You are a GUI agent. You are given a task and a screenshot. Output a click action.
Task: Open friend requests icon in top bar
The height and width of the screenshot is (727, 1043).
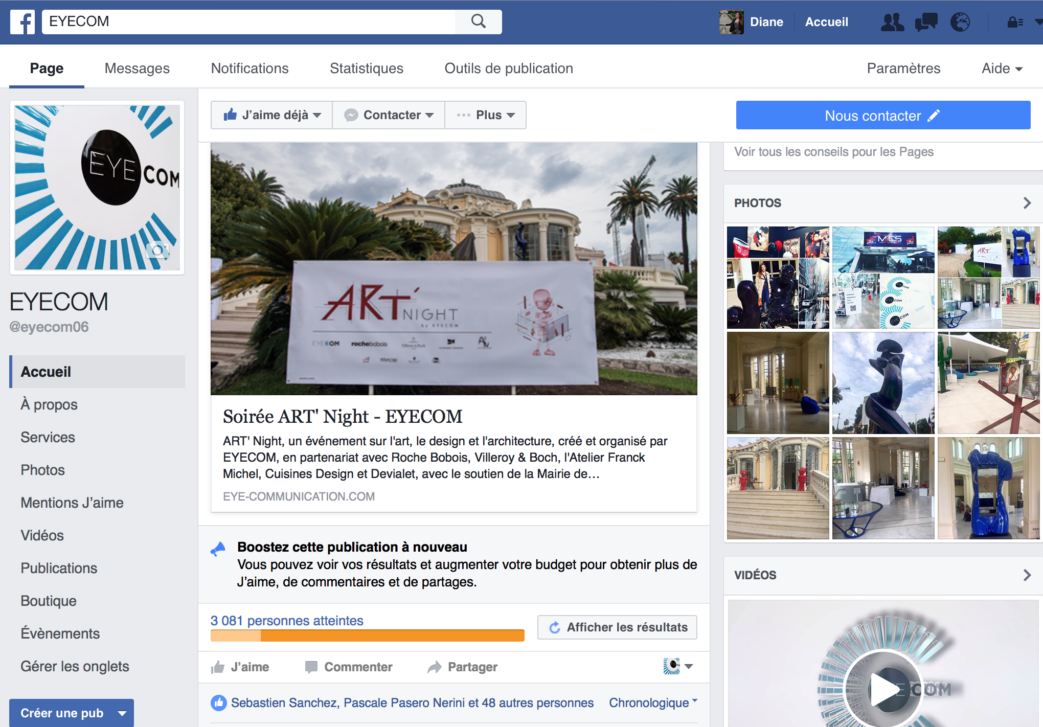[892, 22]
